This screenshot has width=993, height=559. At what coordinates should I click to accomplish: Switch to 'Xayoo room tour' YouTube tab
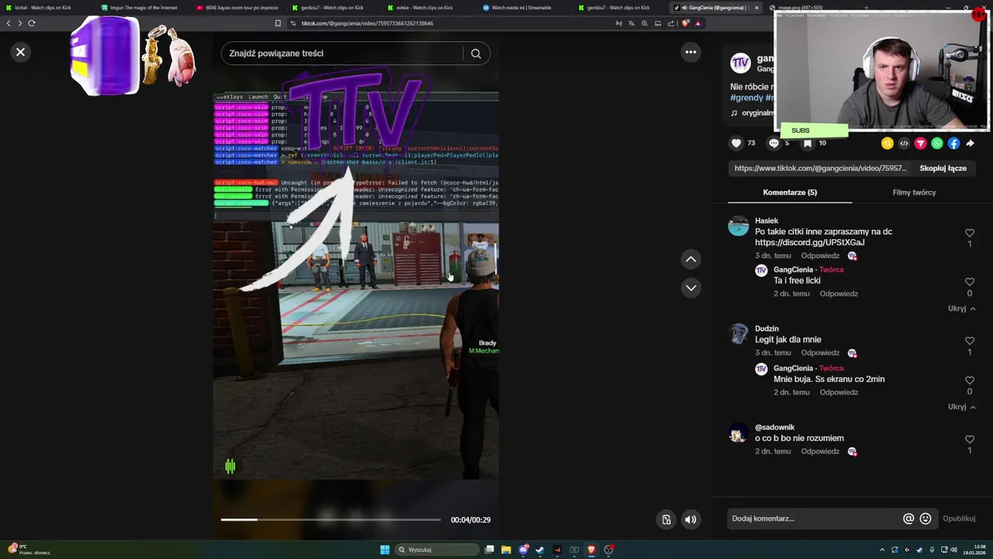(239, 8)
